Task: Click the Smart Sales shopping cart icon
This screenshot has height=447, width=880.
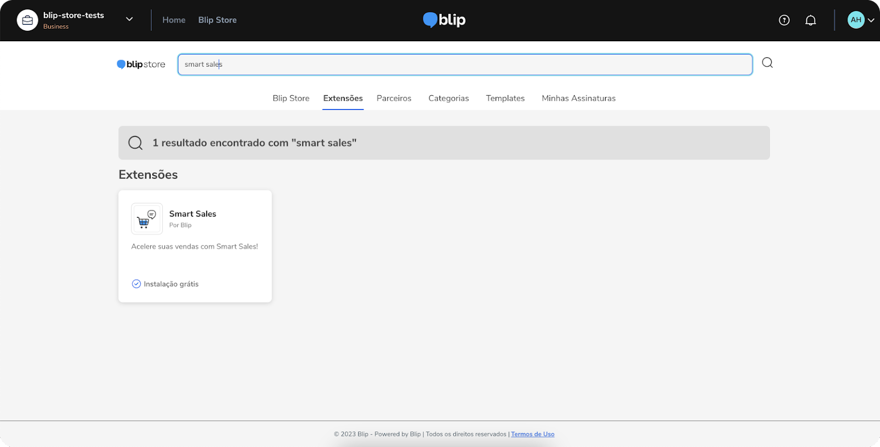Action: coord(147,219)
